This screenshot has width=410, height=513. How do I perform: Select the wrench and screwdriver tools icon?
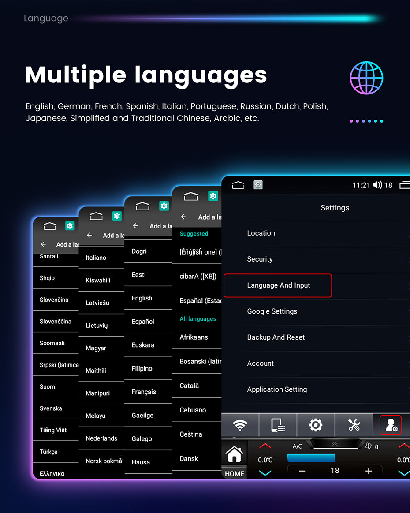coord(354,425)
